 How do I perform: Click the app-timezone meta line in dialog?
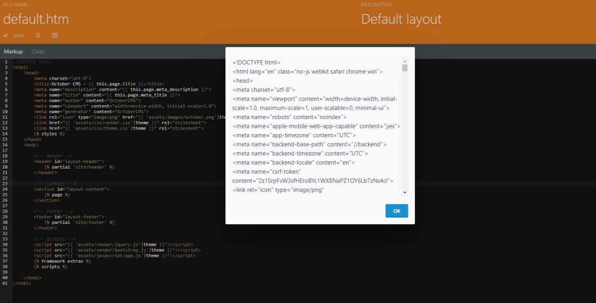point(294,135)
